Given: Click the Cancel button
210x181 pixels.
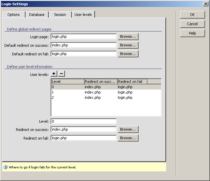Looking at the screenshot, I should [x=192, y=24].
